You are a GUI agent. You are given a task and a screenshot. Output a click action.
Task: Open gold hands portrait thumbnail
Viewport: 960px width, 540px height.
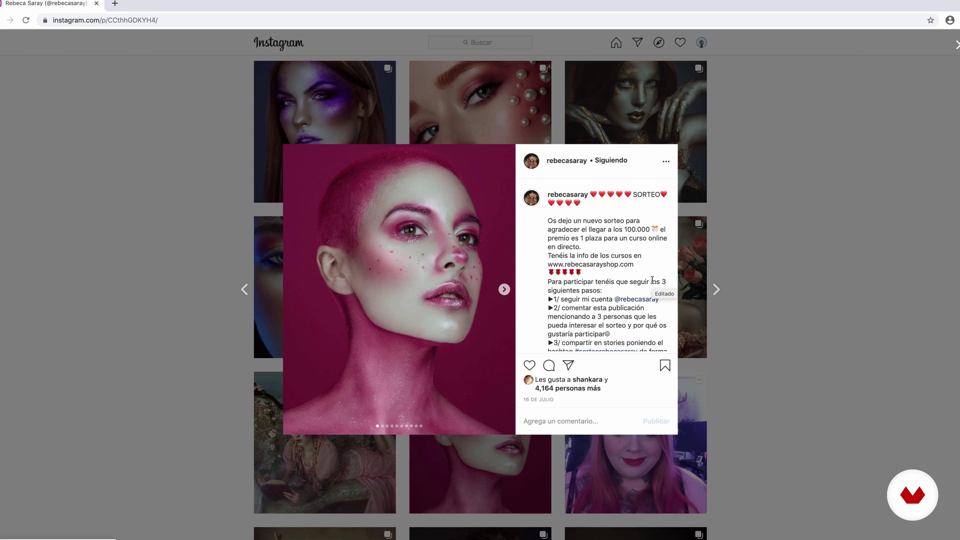[x=635, y=102]
